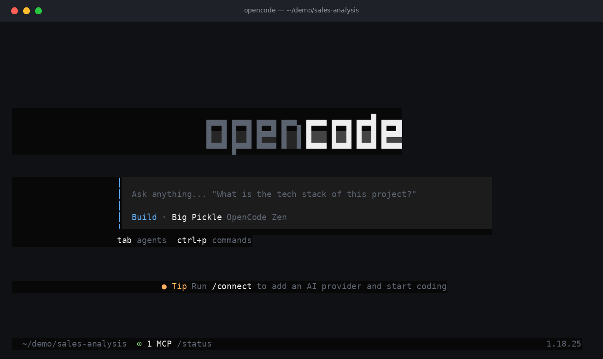Maximize window using green button
This screenshot has width=603, height=359.
point(38,11)
